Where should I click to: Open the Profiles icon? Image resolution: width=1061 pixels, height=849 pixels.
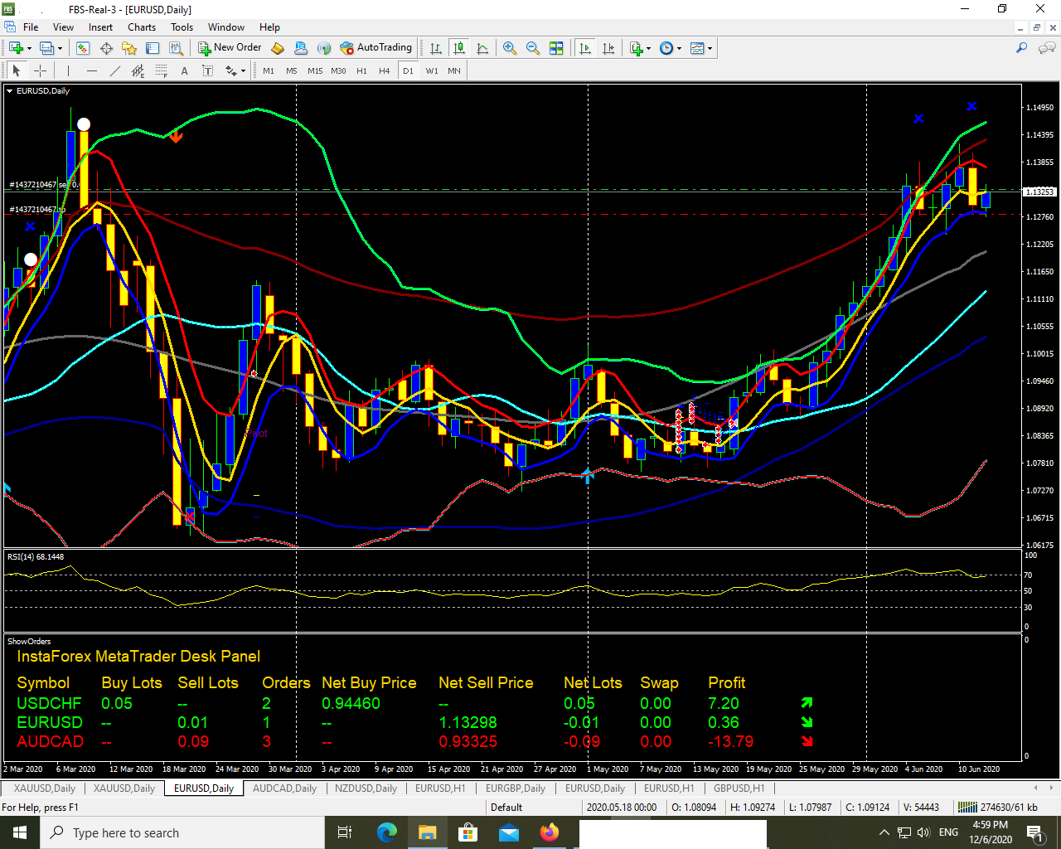(x=47, y=48)
